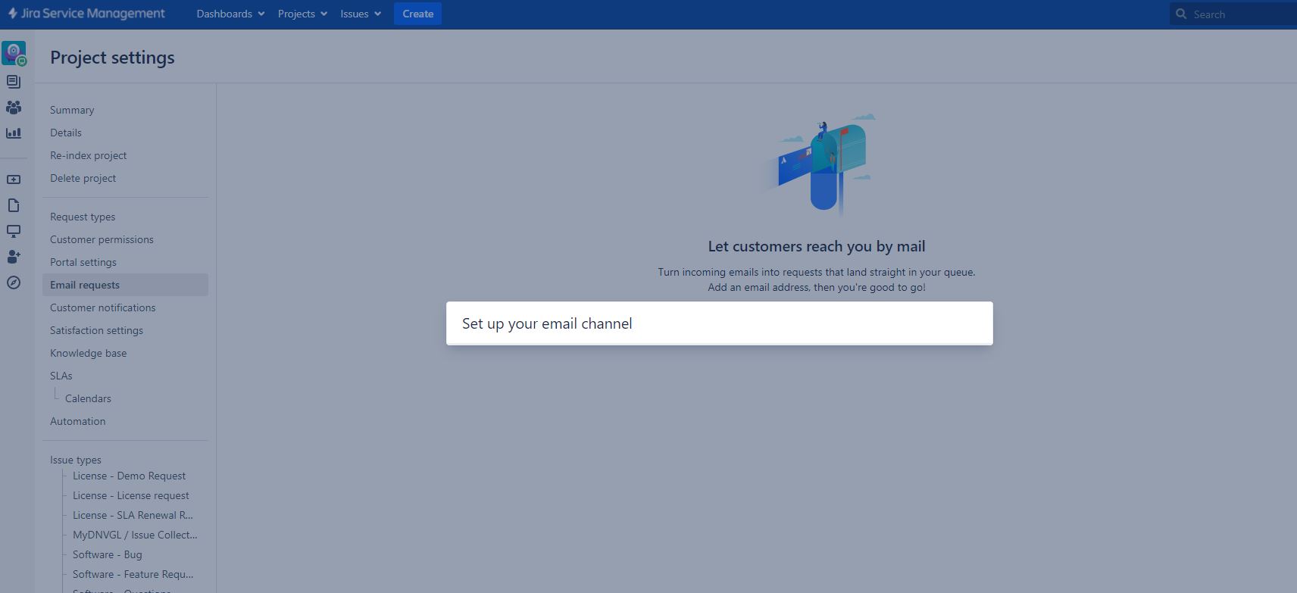This screenshot has height=593, width=1297.
Task: Open Reports via the bar chart icon
Action: point(14,133)
